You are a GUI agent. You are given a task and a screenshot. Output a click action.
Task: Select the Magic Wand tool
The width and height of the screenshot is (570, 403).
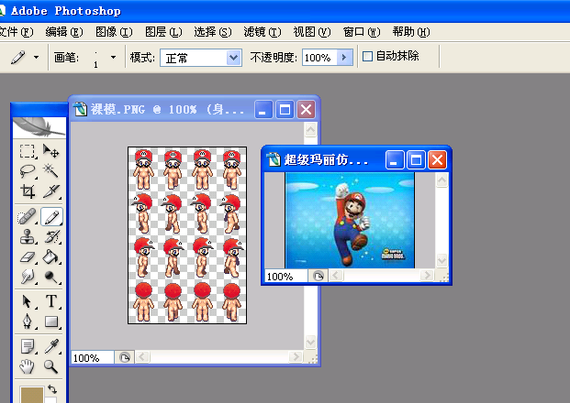(x=50, y=170)
